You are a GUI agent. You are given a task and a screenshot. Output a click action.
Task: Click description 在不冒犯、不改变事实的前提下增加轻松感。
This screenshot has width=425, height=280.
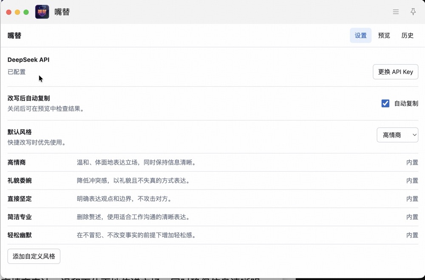136,235
